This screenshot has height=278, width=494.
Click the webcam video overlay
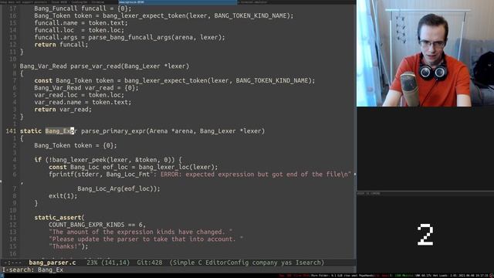pyautogui.click(x=425, y=53)
